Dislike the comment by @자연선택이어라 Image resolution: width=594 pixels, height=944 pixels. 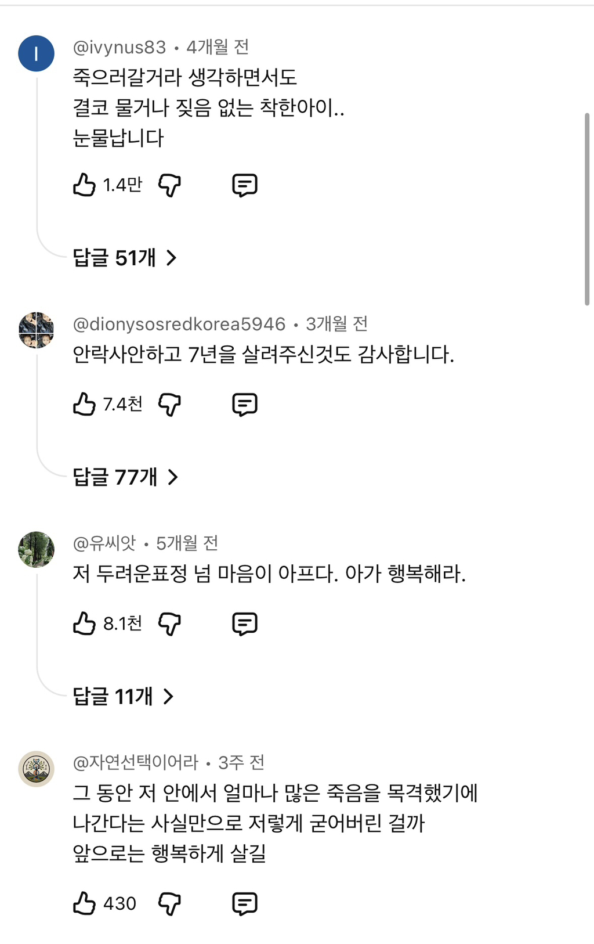click(169, 903)
